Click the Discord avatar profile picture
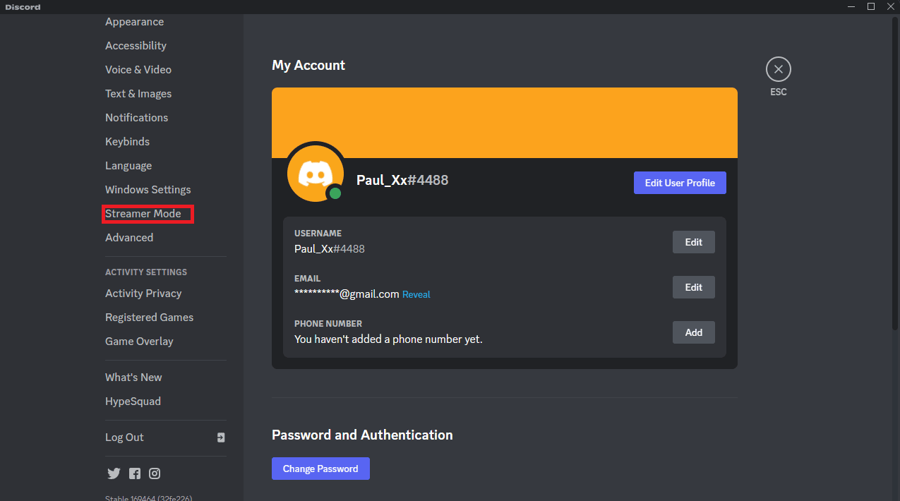Screen dimensions: 900x501 pyautogui.click(x=316, y=173)
